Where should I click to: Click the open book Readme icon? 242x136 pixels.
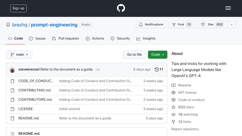[173, 85]
